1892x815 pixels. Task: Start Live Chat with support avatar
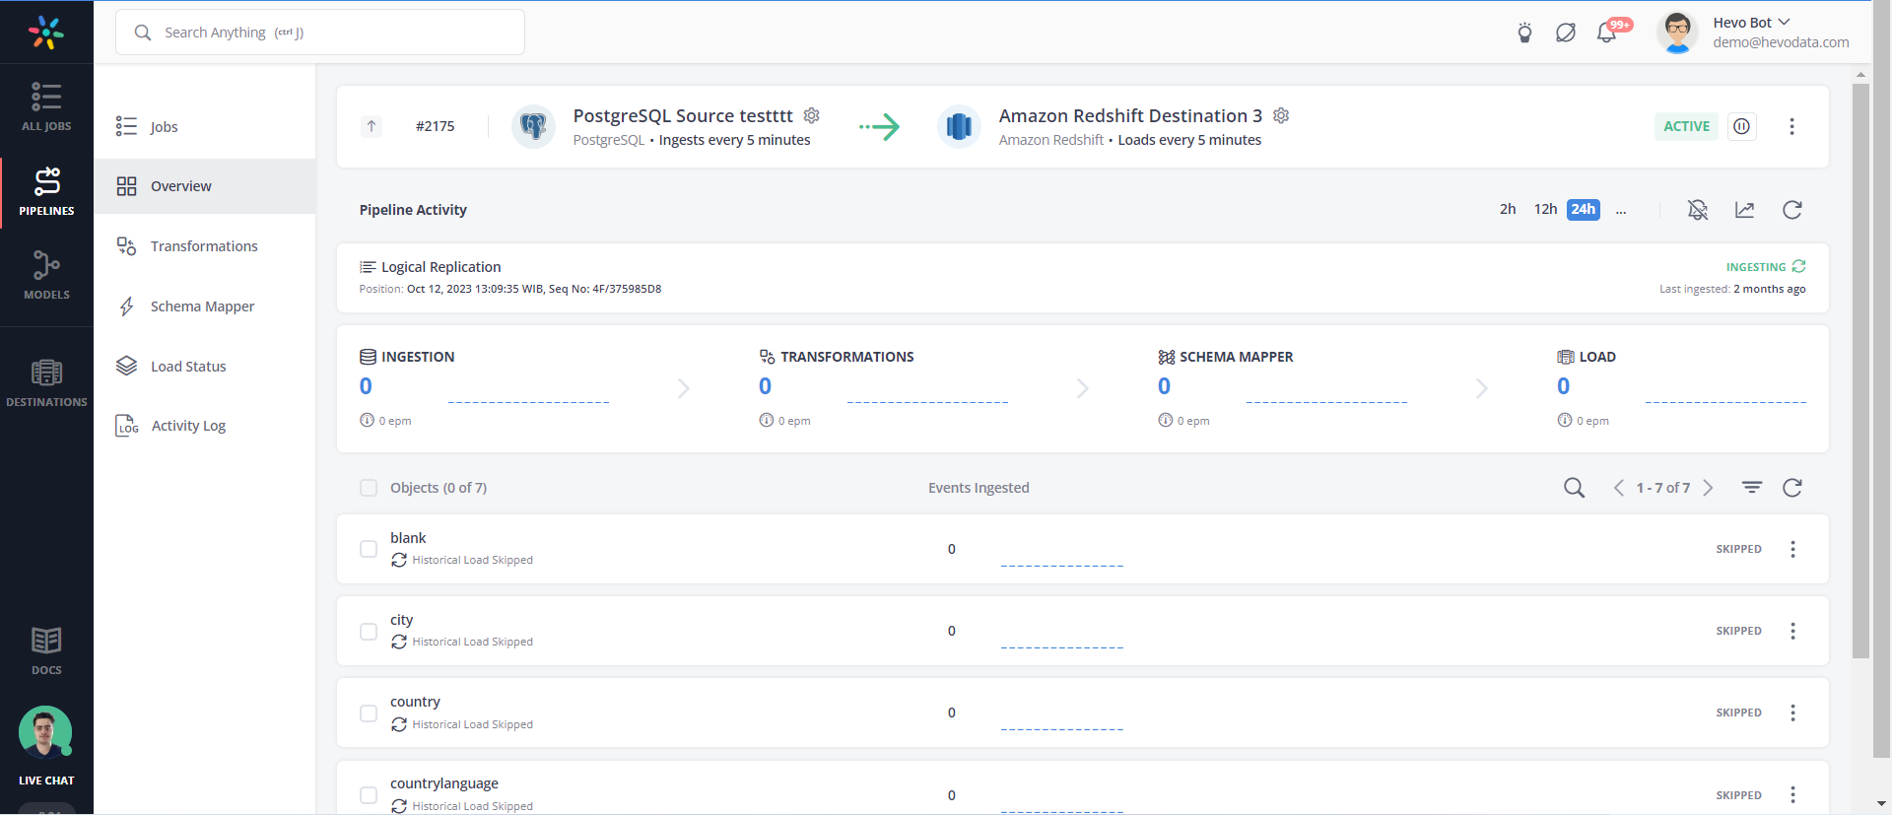(x=46, y=746)
